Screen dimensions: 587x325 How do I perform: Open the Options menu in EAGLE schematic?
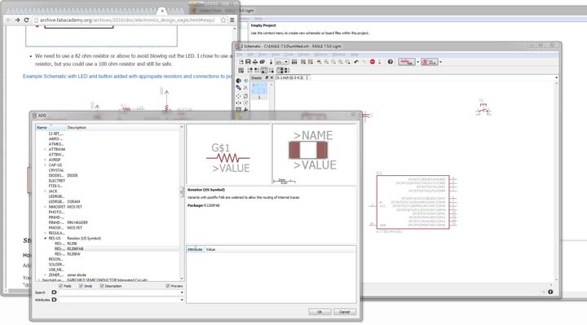pyautogui.click(x=320, y=55)
